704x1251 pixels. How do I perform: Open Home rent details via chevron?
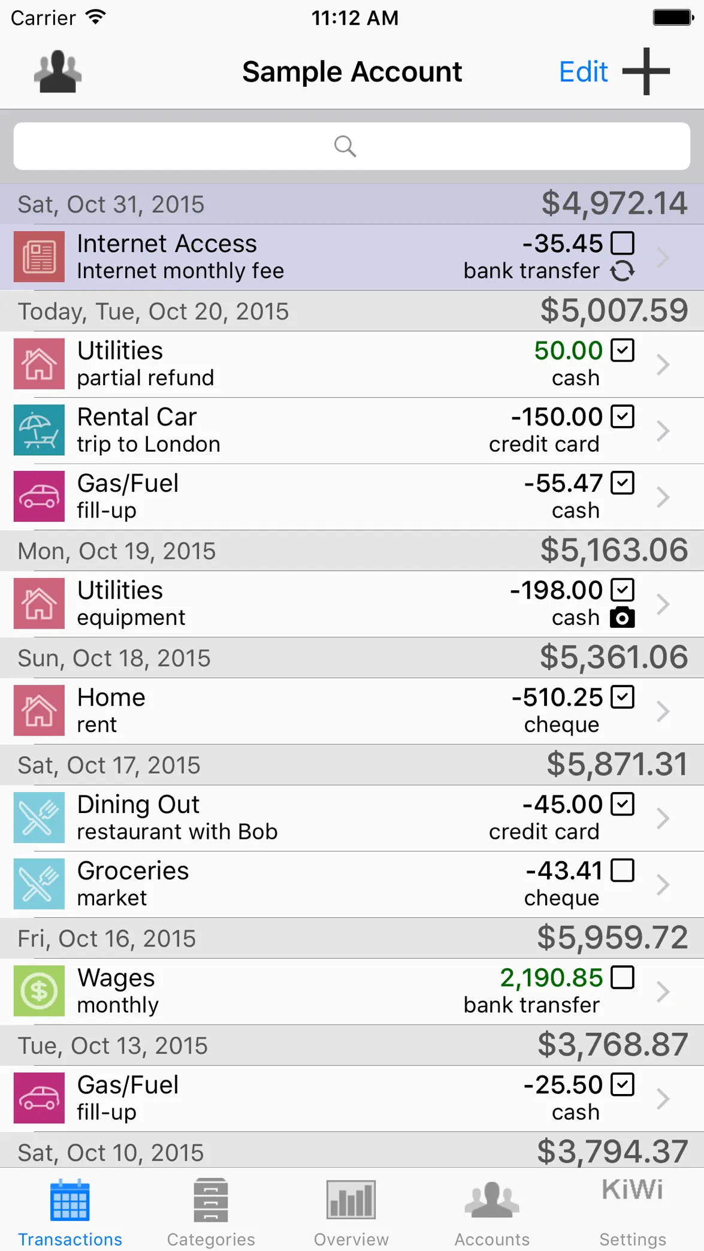[663, 711]
